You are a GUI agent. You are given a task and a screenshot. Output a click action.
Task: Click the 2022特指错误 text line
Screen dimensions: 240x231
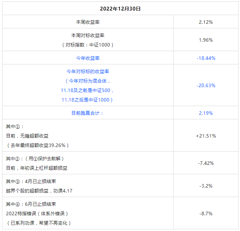click(37, 213)
